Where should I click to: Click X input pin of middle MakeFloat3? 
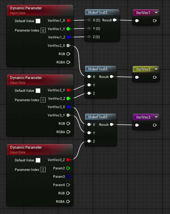pos(89,77)
